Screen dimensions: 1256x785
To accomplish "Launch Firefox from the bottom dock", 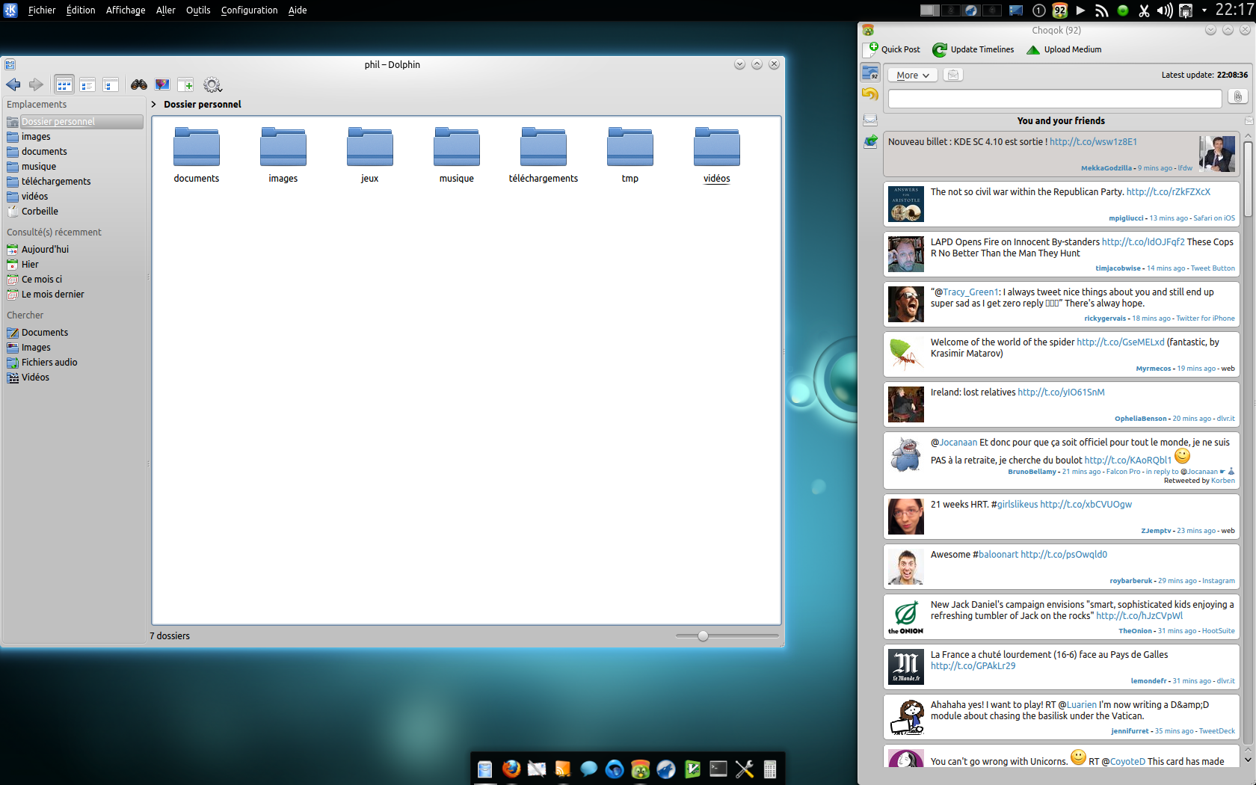I will (x=511, y=769).
